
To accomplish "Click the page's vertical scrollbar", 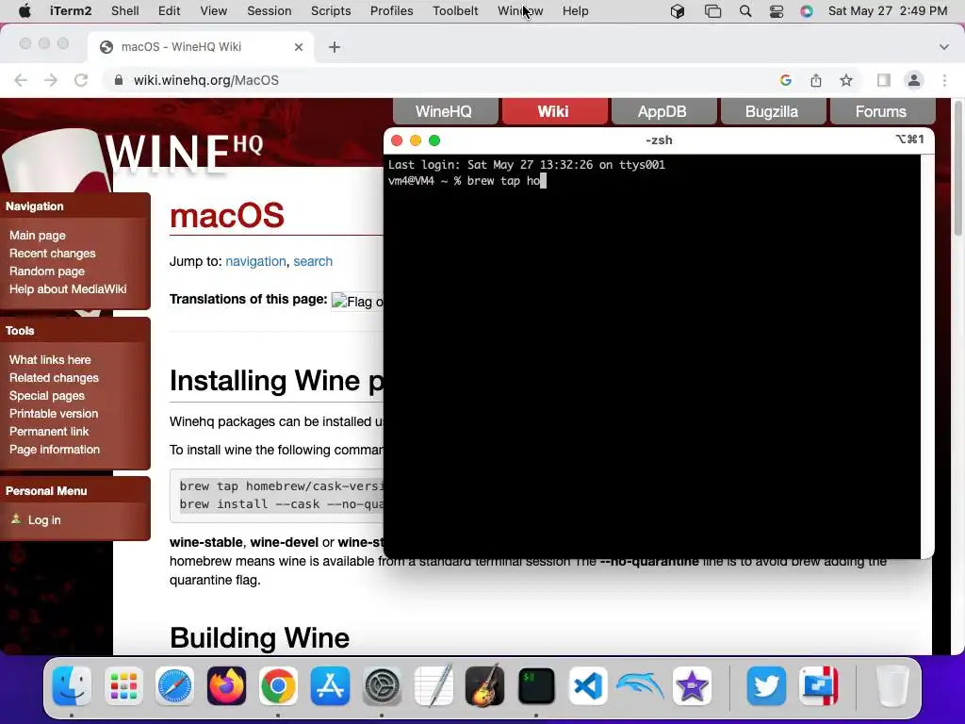I will [x=957, y=169].
